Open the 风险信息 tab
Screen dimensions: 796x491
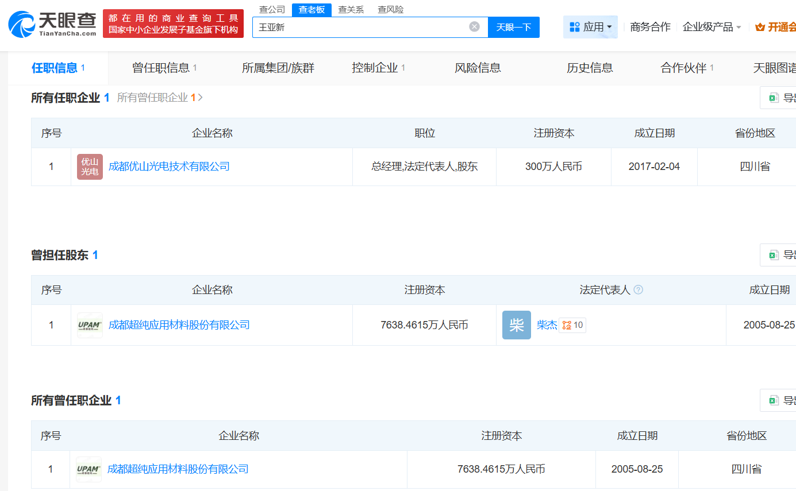478,68
